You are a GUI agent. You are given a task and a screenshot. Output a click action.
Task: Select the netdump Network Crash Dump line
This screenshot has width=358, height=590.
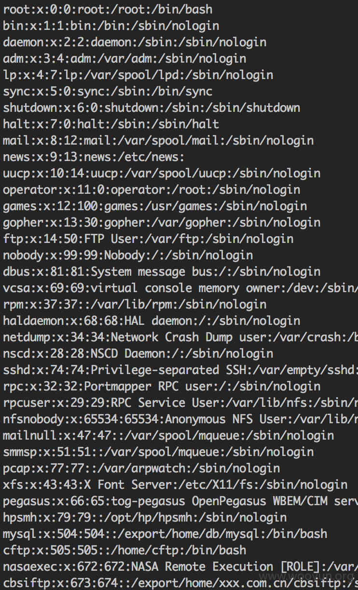click(180, 337)
